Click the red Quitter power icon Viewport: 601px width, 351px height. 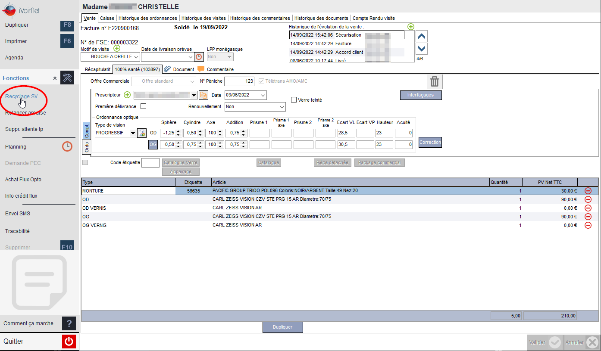(69, 342)
